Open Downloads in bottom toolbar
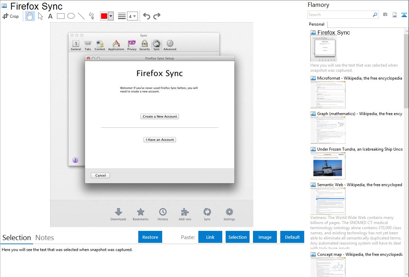The width and height of the screenshot is (409, 277). coord(118,214)
